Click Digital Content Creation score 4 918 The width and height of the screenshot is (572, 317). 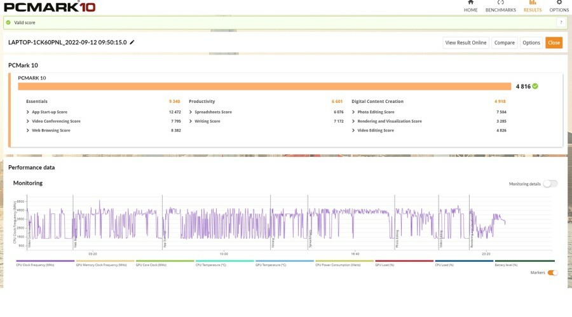500,102
